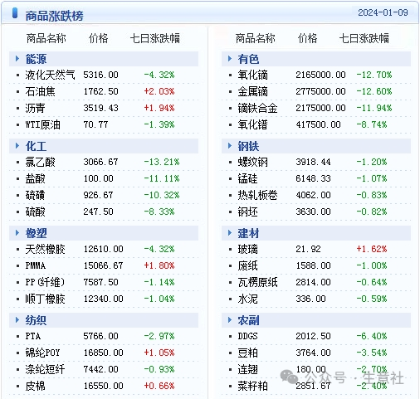Expand the 橡塑 category arrow
The width and height of the screenshot is (420, 399).
click(17, 233)
